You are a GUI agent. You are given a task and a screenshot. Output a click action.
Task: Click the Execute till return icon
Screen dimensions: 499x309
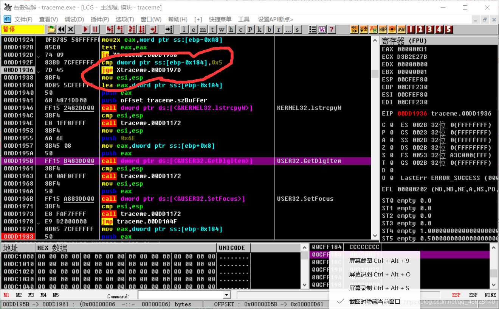tap(153, 29)
